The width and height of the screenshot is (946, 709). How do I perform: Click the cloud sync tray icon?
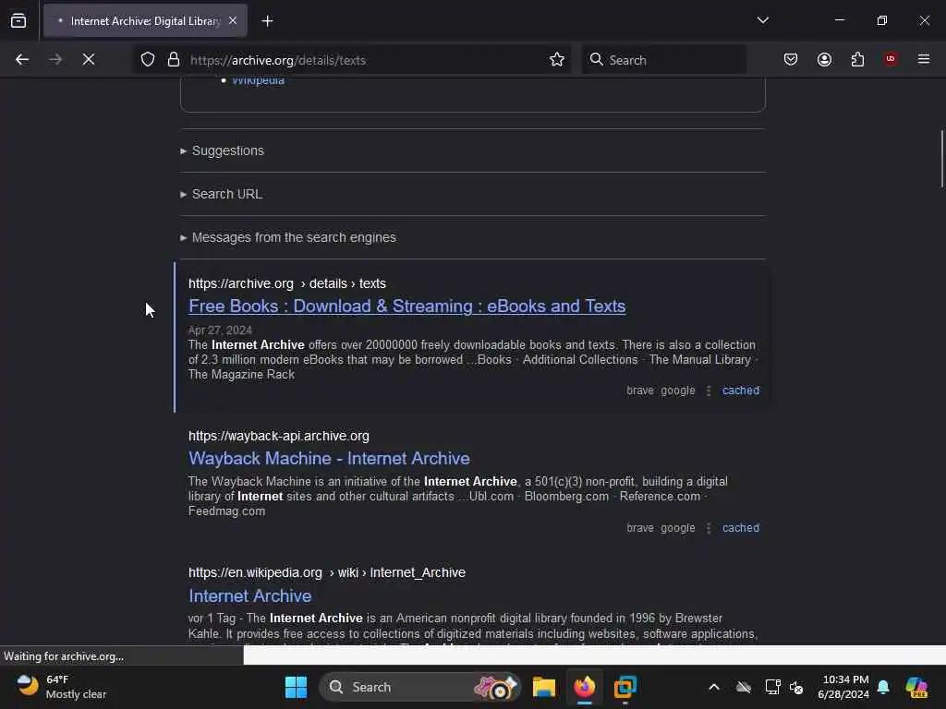tap(744, 687)
